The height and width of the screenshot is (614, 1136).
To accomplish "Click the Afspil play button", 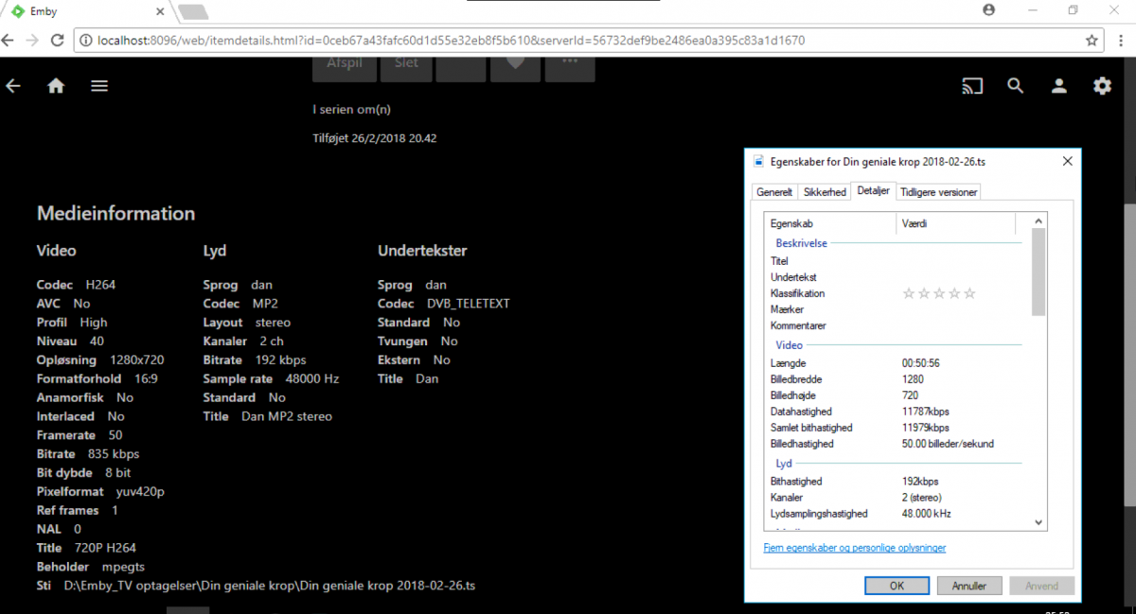I will (345, 65).
